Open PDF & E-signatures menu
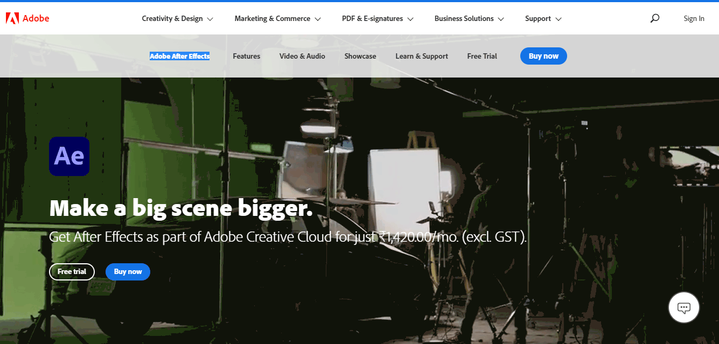The width and height of the screenshot is (719, 344). [378, 18]
